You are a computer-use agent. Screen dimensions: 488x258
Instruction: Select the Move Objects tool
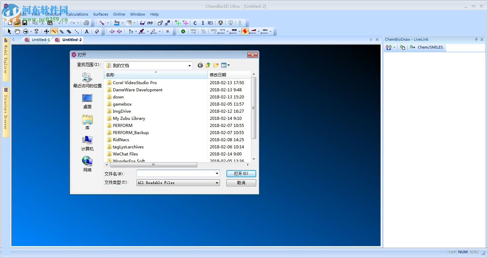(47, 32)
